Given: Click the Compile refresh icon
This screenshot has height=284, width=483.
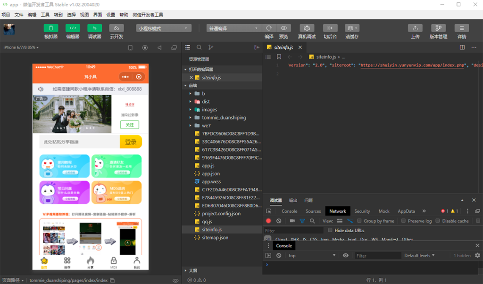Looking at the screenshot, I should click(269, 28).
